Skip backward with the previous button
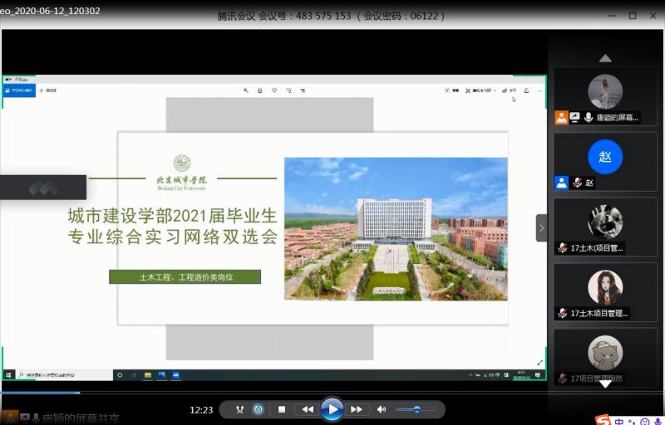665x425 pixels. point(308,409)
